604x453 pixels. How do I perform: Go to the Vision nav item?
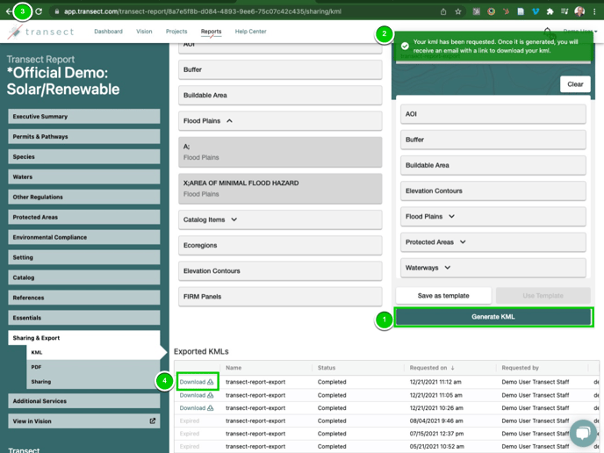(144, 32)
